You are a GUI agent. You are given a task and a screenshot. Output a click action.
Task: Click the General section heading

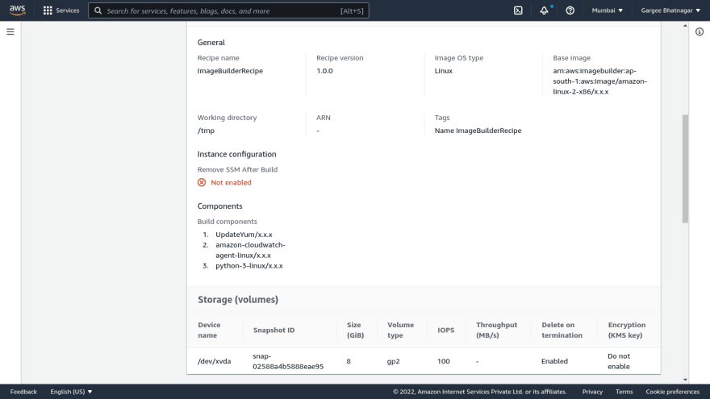pos(211,43)
